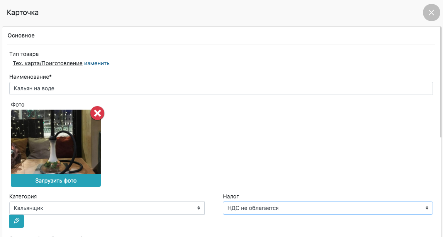Image resolution: width=443 pixels, height=237 pixels.
Task: Click the Категория label
Action: (23, 196)
